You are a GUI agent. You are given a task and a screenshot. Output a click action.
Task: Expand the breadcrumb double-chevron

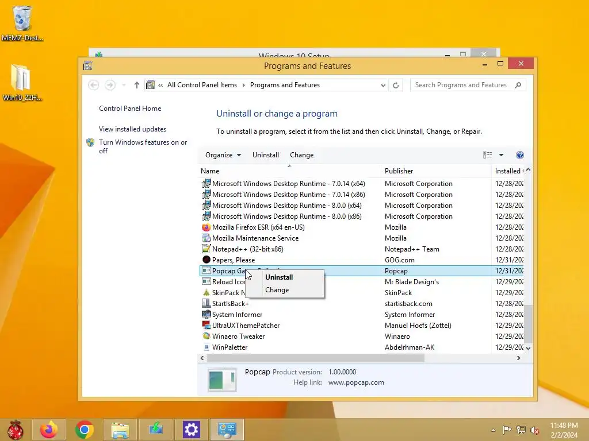[160, 85]
